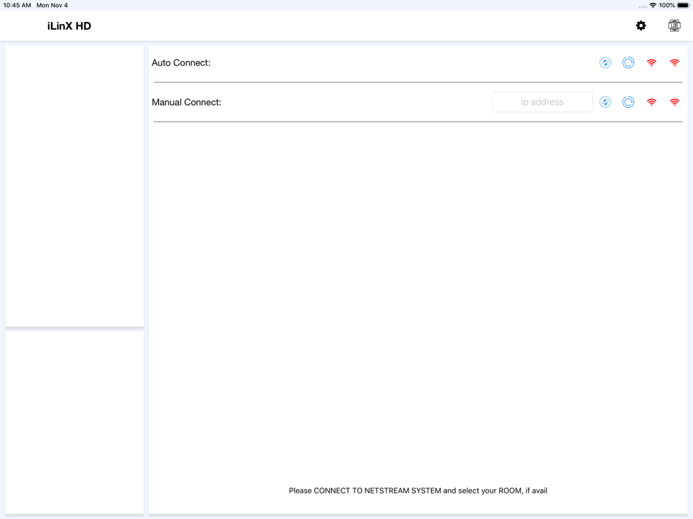Tap the first red Wi-Fi icon in Auto Connect row
The width and height of the screenshot is (693, 519).
click(x=651, y=63)
